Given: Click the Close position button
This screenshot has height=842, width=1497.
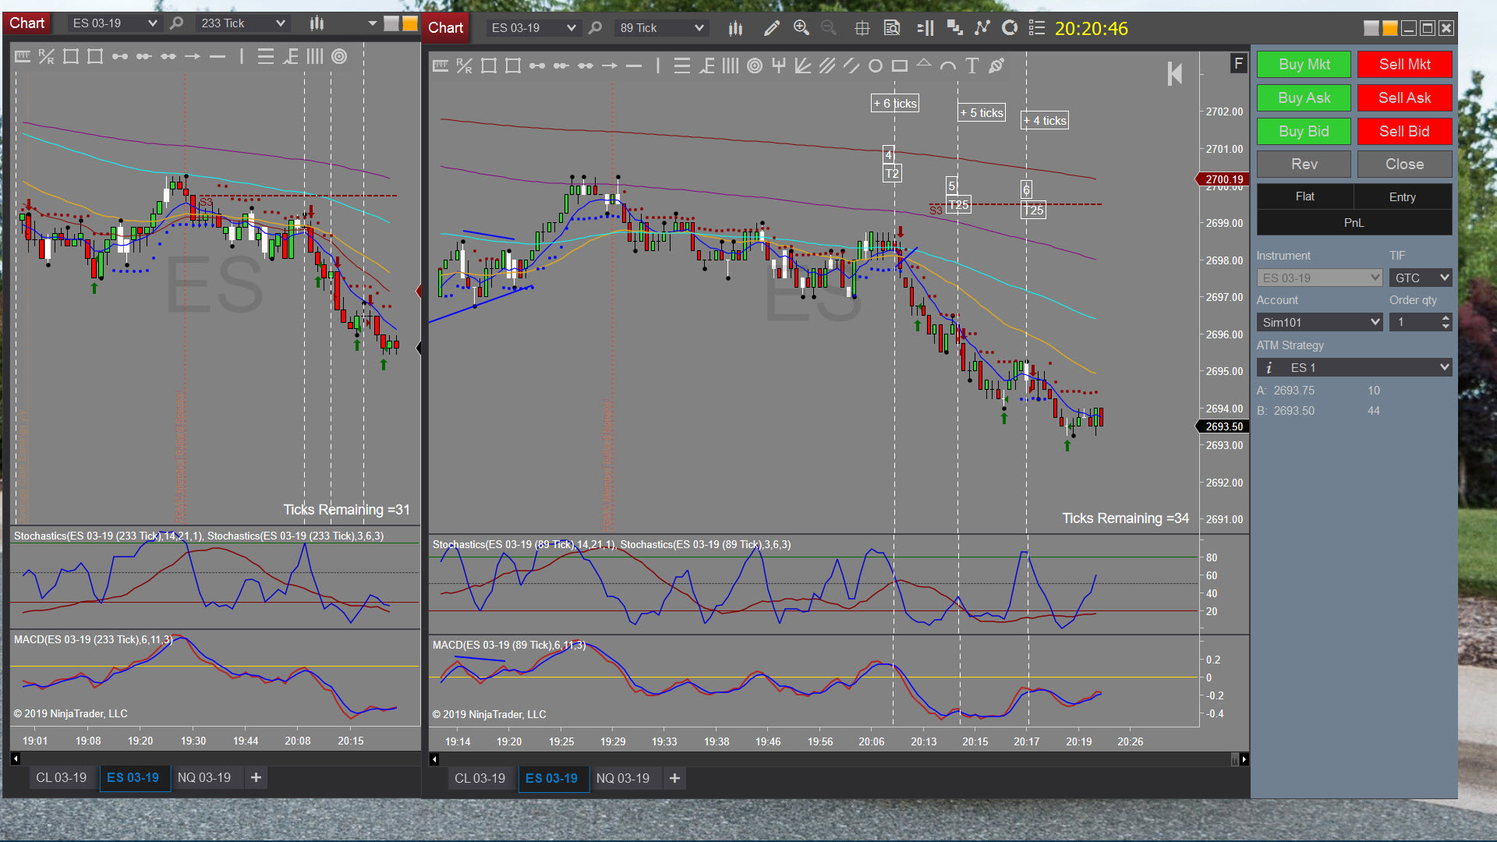Looking at the screenshot, I should coord(1404,165).
